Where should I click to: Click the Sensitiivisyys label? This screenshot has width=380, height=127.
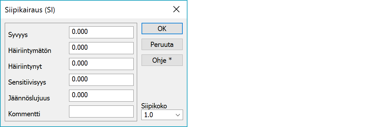[27, 82]
